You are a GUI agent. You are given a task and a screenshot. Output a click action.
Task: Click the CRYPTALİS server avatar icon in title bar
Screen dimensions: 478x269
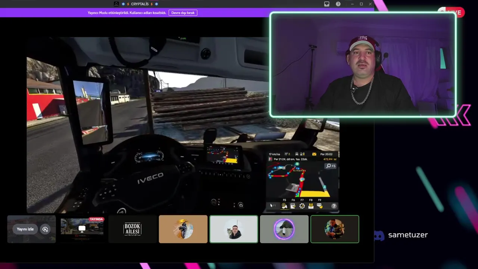117,4
